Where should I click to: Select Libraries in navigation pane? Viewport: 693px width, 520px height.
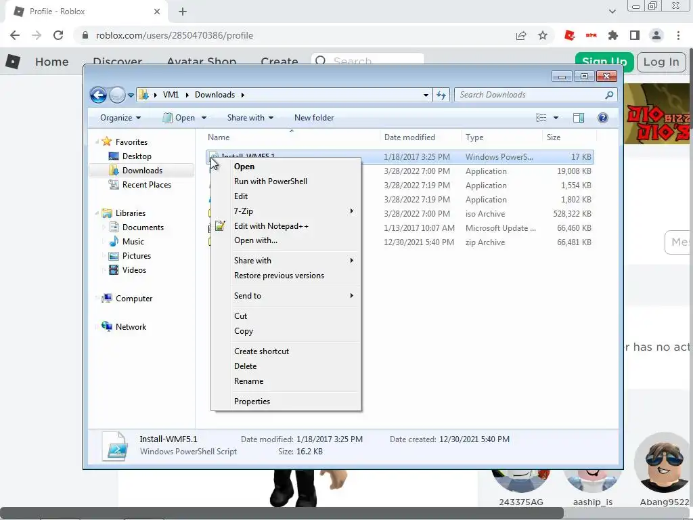[131, 213]
